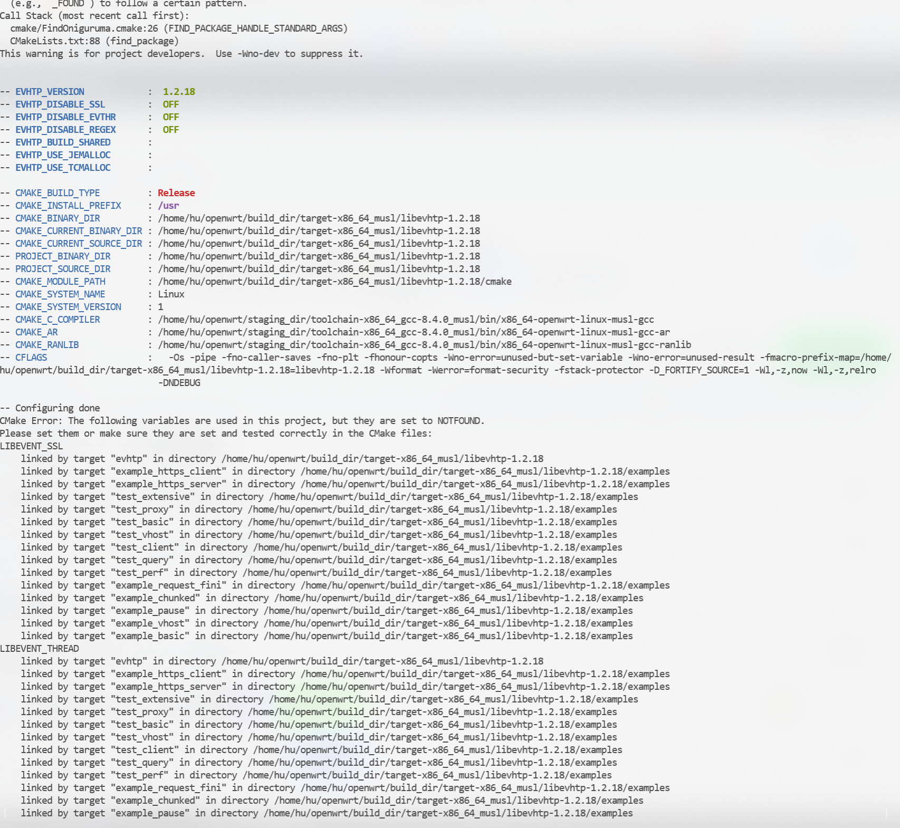This screenshot has width=900, height=828.
Task: Click the CMAKE_BINARY_DIR variable name
Action: click(58, 218)
